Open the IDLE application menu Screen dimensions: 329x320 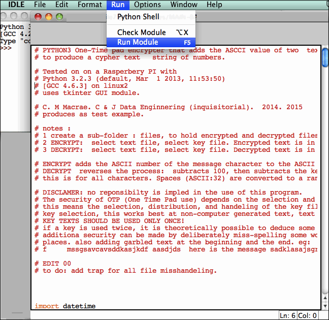tap(16, 5)
